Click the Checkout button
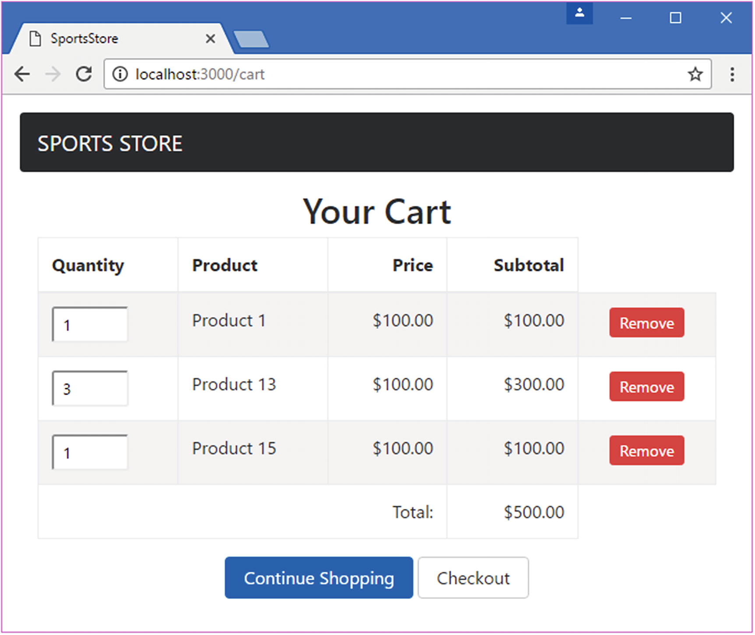The height and width of the screenshot is (635, 755). click(x=473, y=578)
